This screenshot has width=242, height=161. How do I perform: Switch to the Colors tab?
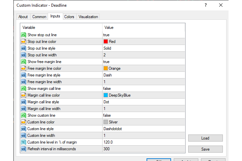coord(69,17)
